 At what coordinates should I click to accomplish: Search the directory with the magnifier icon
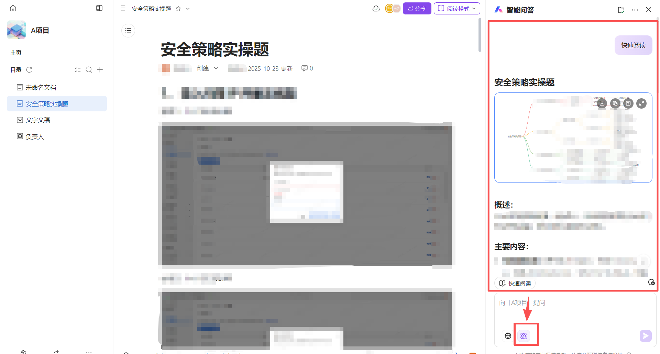pos(89,70)
